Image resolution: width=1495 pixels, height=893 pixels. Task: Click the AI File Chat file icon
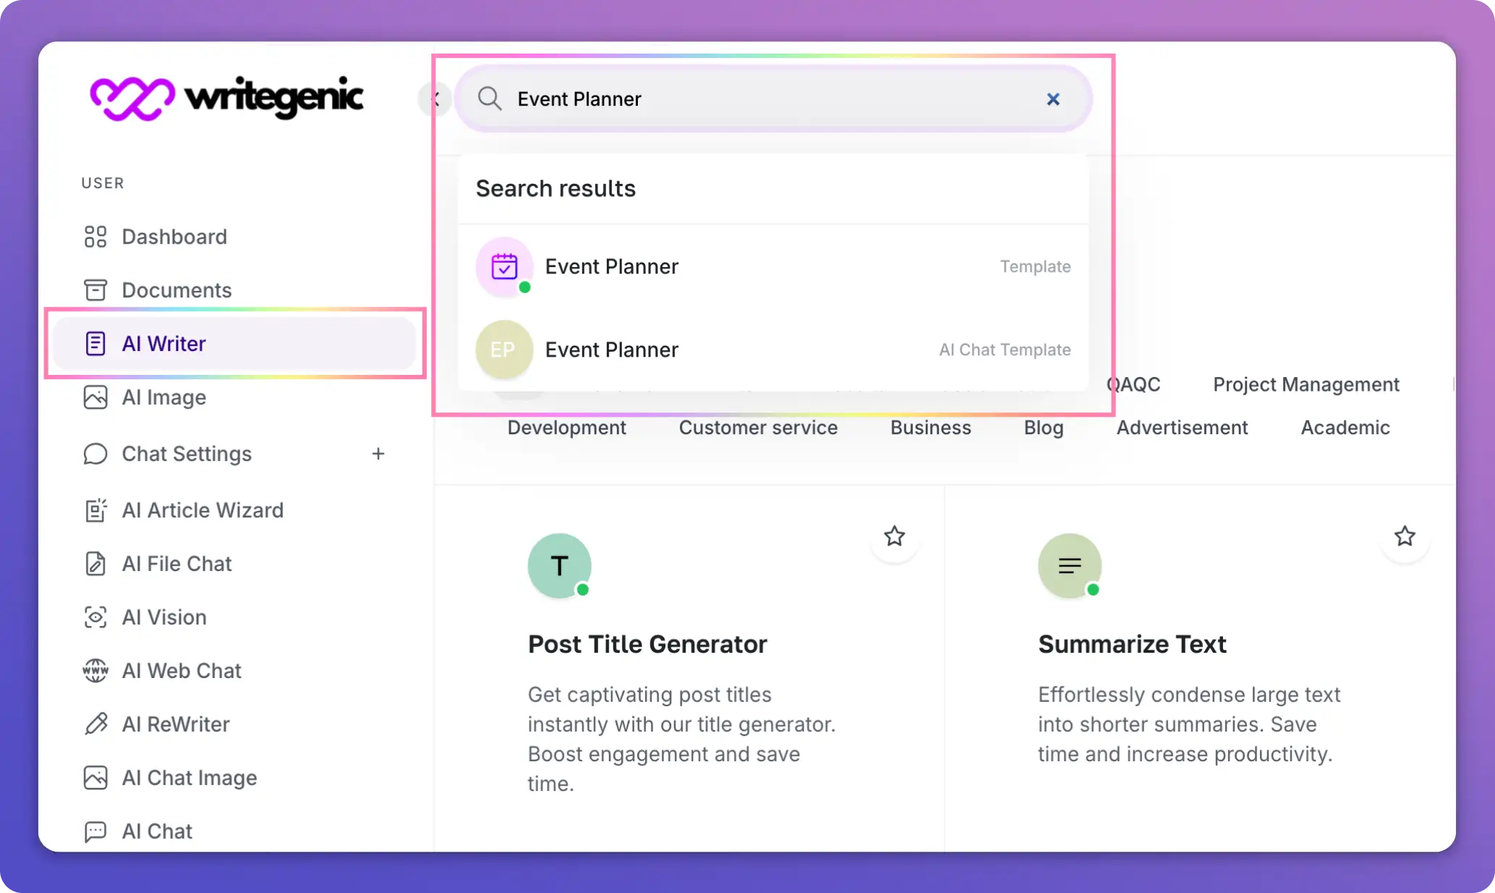coord(95,564)
